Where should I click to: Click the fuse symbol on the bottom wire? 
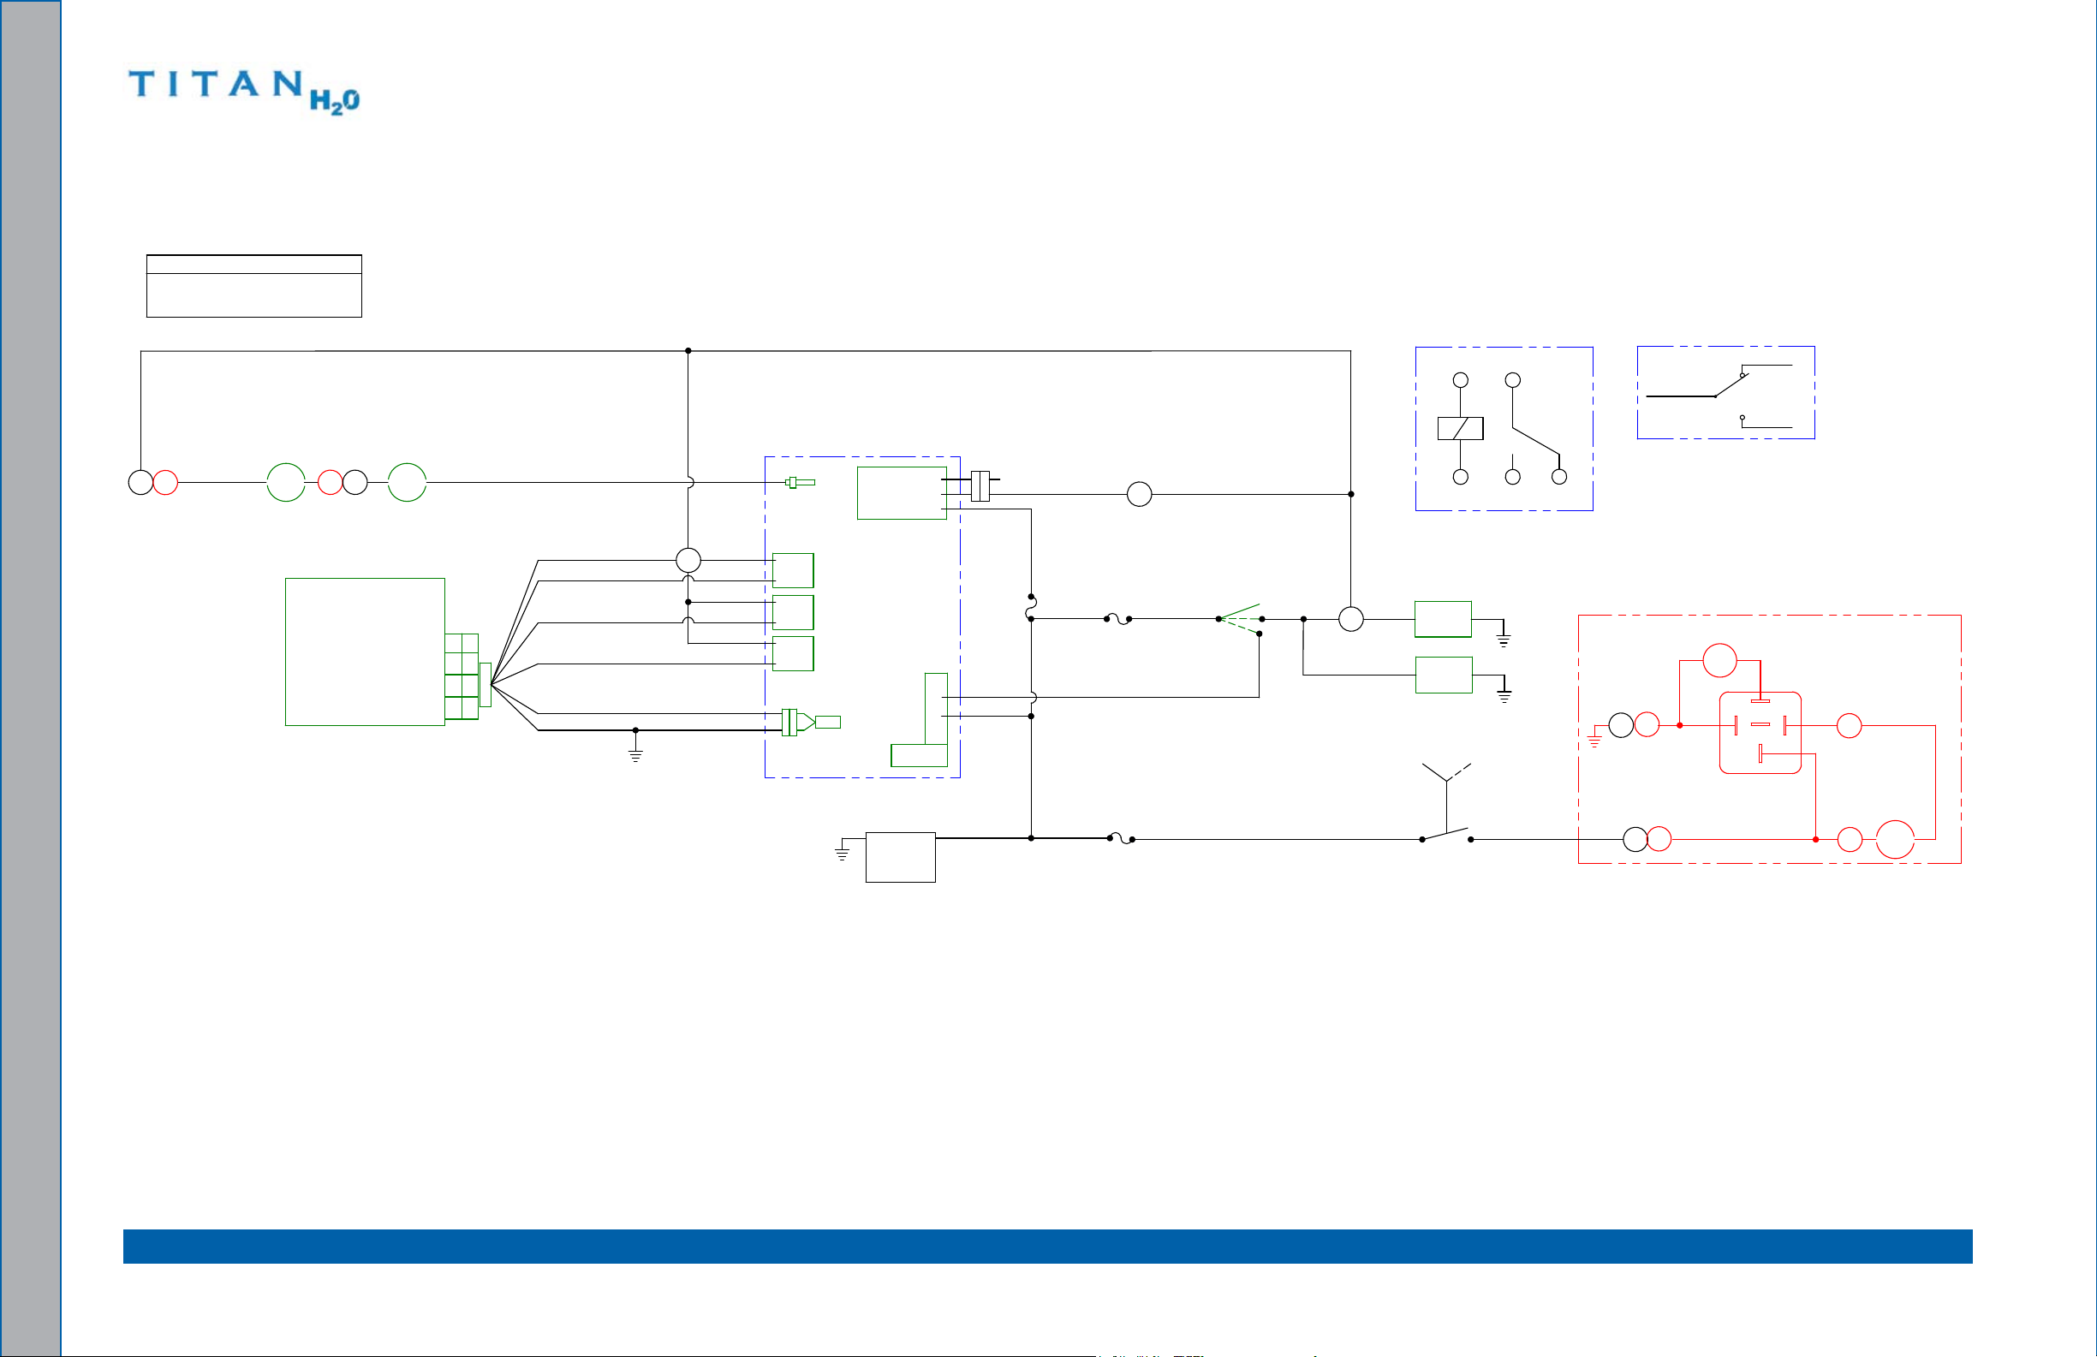[x=1121, y=839]
